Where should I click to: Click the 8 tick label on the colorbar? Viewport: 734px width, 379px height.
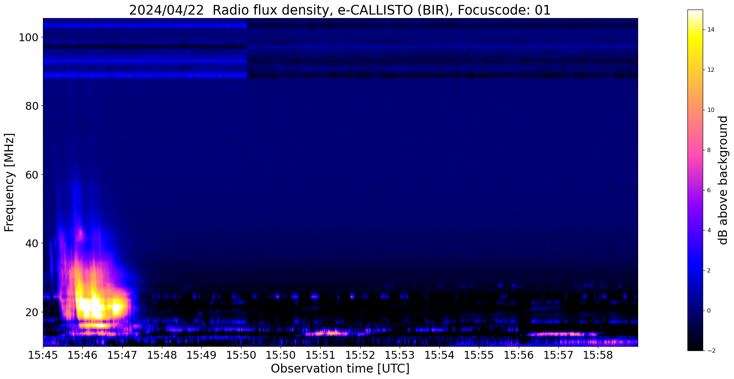709,150
